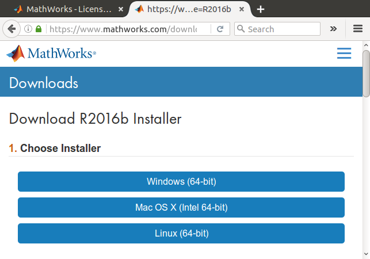Focus the browser Search field
370x259 pixels.
[x=277, y=29]
